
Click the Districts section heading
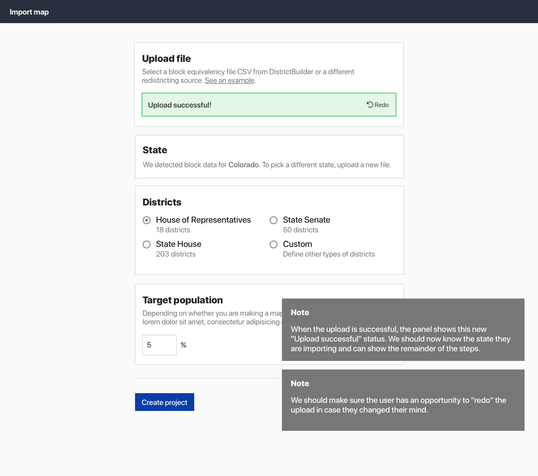(162, 202)
